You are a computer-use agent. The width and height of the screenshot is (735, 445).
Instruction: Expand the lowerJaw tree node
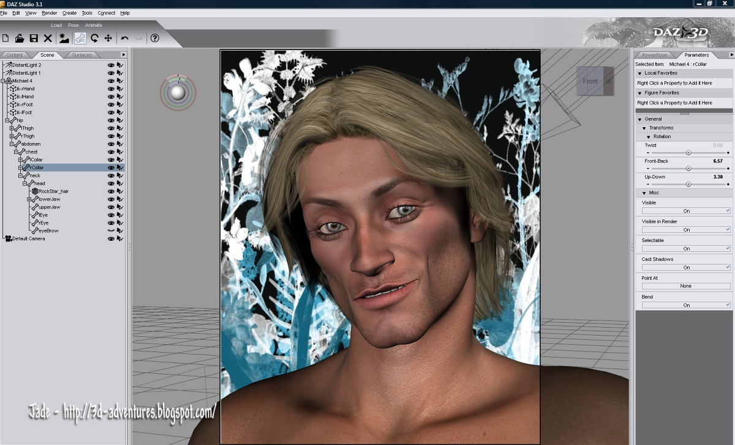[x=29, y=199]
